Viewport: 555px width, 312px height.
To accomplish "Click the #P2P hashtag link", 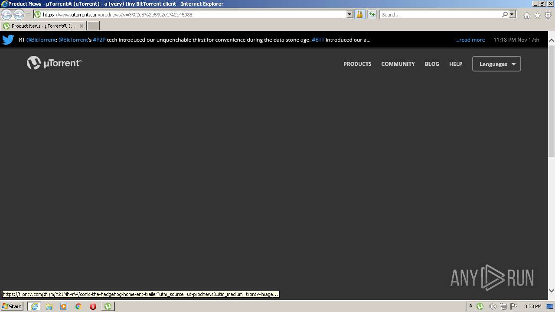I will (99, 39).
